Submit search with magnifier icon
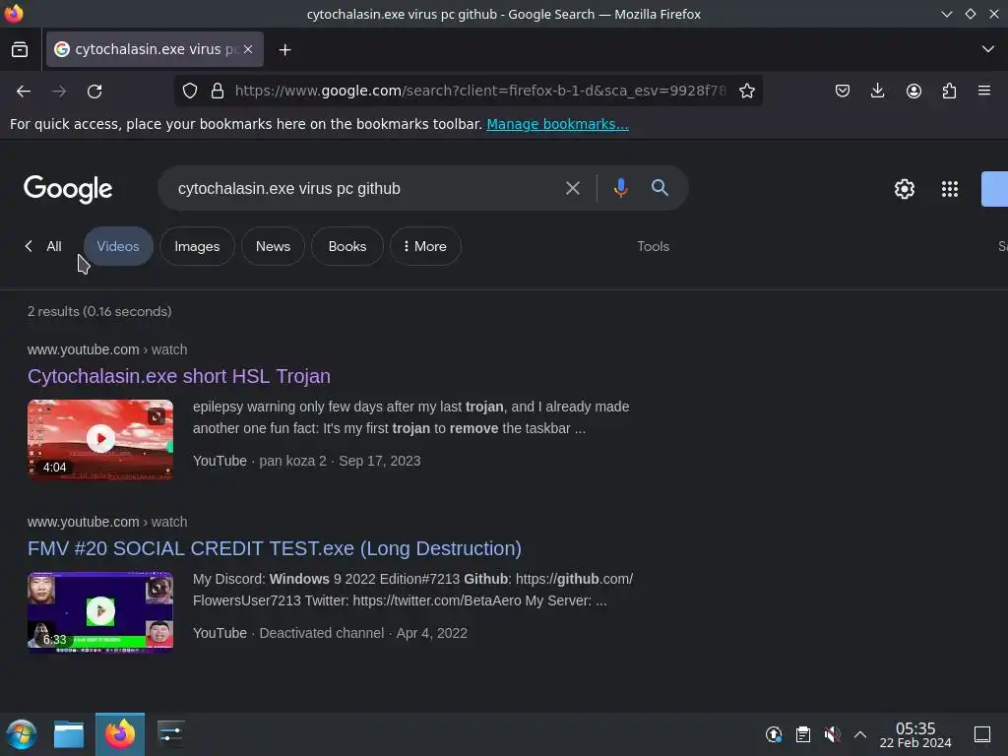1008x756 pixels. [660, 188]
